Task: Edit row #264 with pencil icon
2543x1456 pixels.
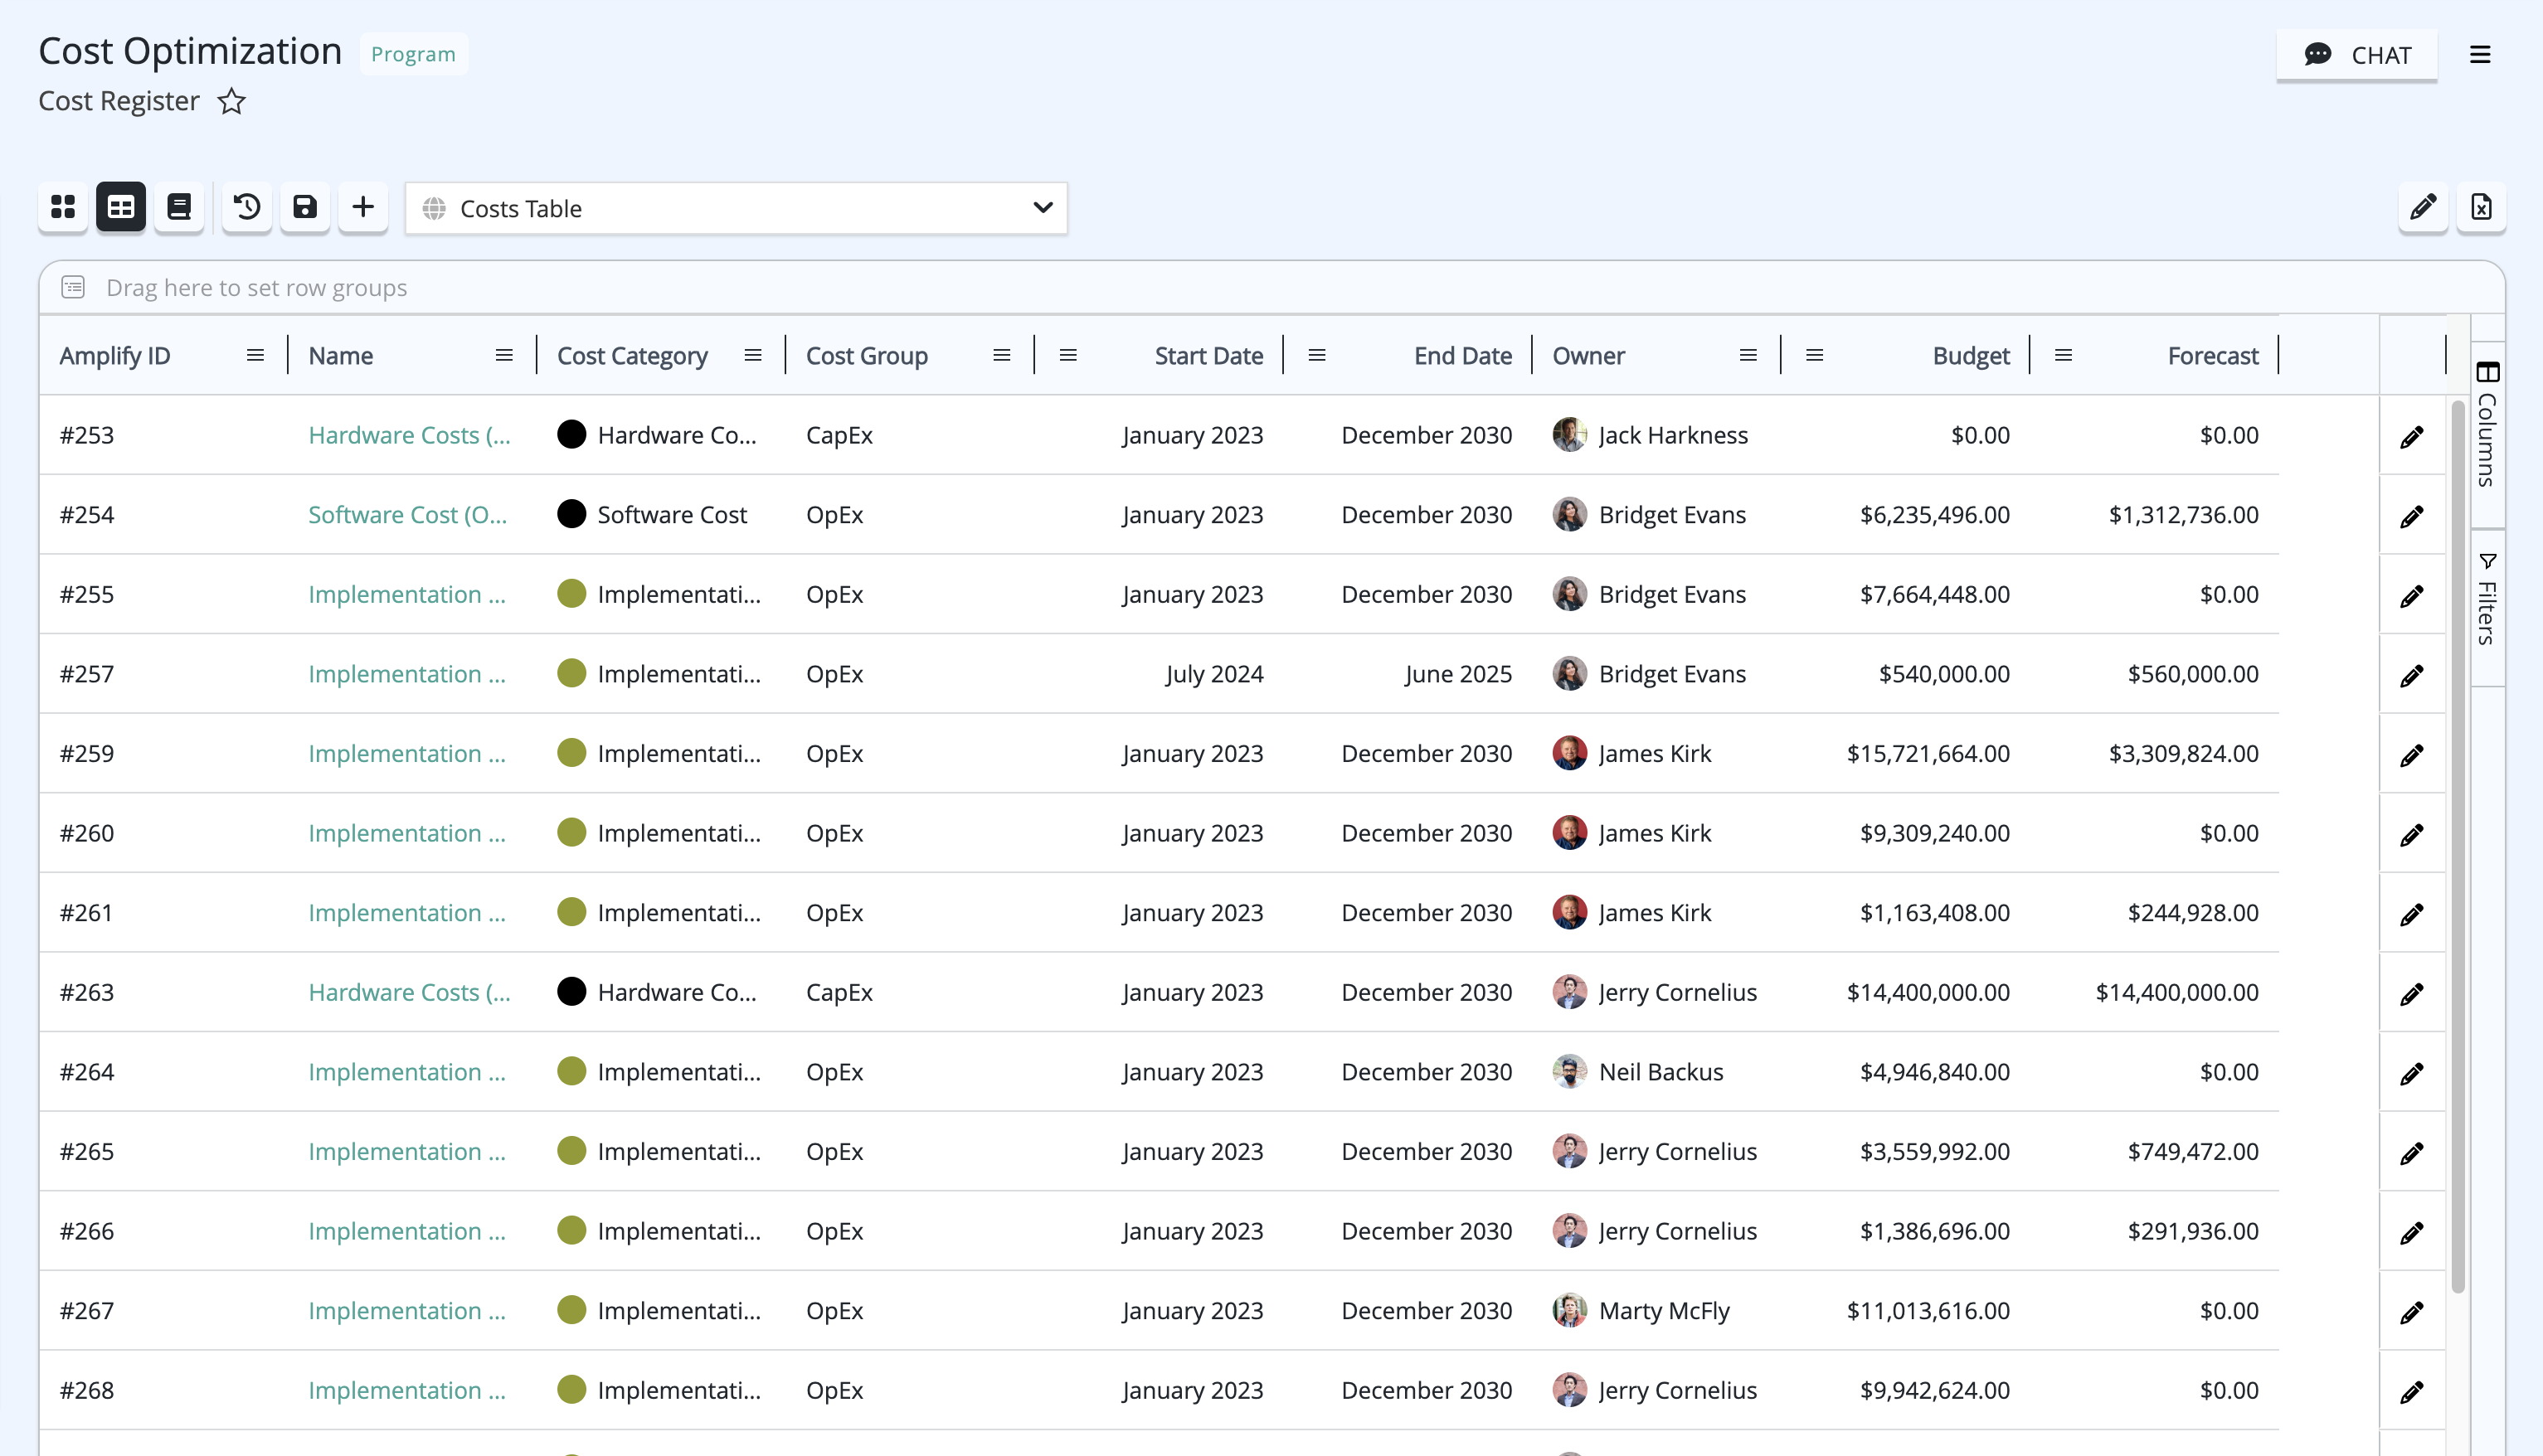Action: click(x=2412, y=1073)
